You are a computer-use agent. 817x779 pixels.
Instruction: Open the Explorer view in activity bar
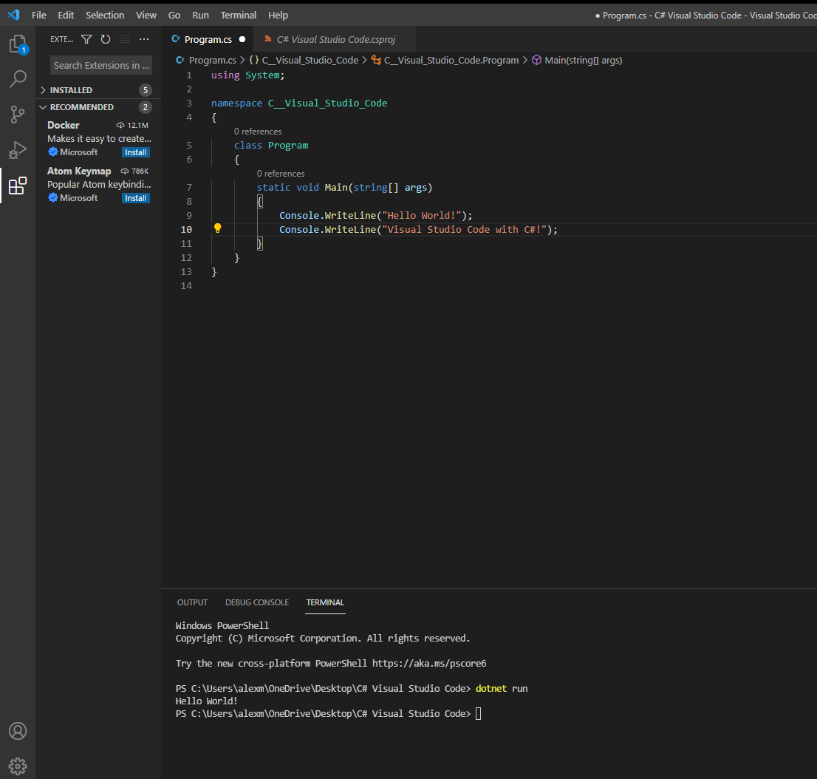coord(18,44)
